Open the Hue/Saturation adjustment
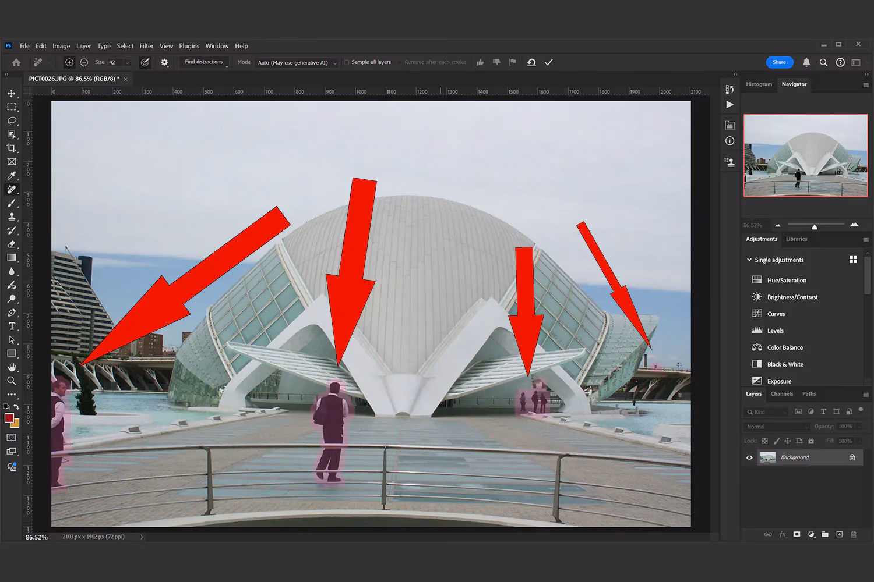 pos(787,280)
